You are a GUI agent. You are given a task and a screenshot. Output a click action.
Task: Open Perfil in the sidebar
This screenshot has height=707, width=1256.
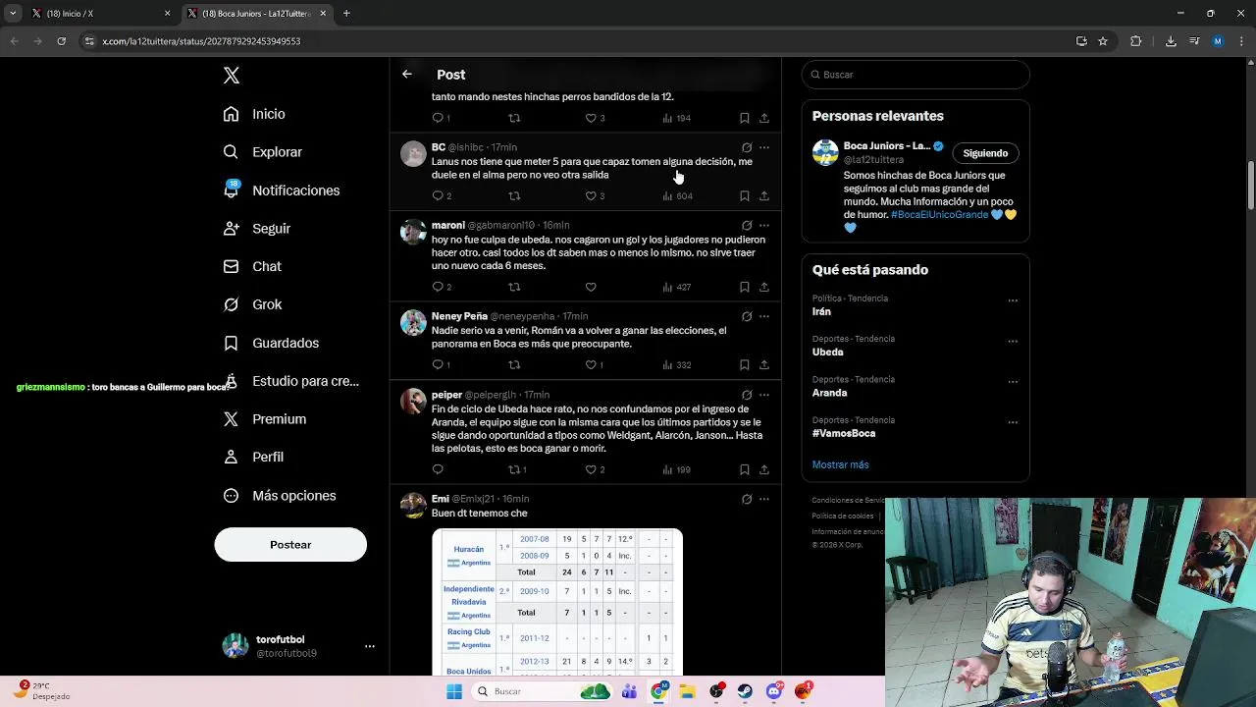pyautogui.click(x=253, y=457)
